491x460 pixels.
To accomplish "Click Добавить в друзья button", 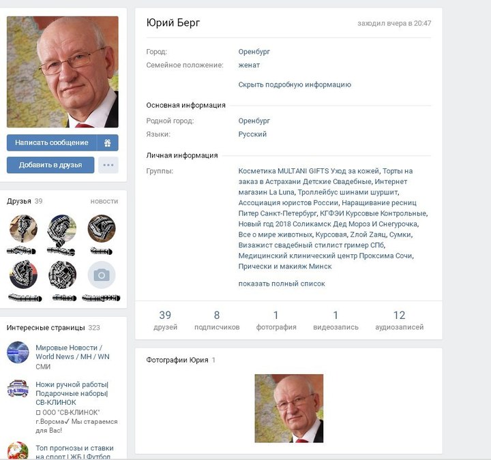I will [x=50, y=165].
